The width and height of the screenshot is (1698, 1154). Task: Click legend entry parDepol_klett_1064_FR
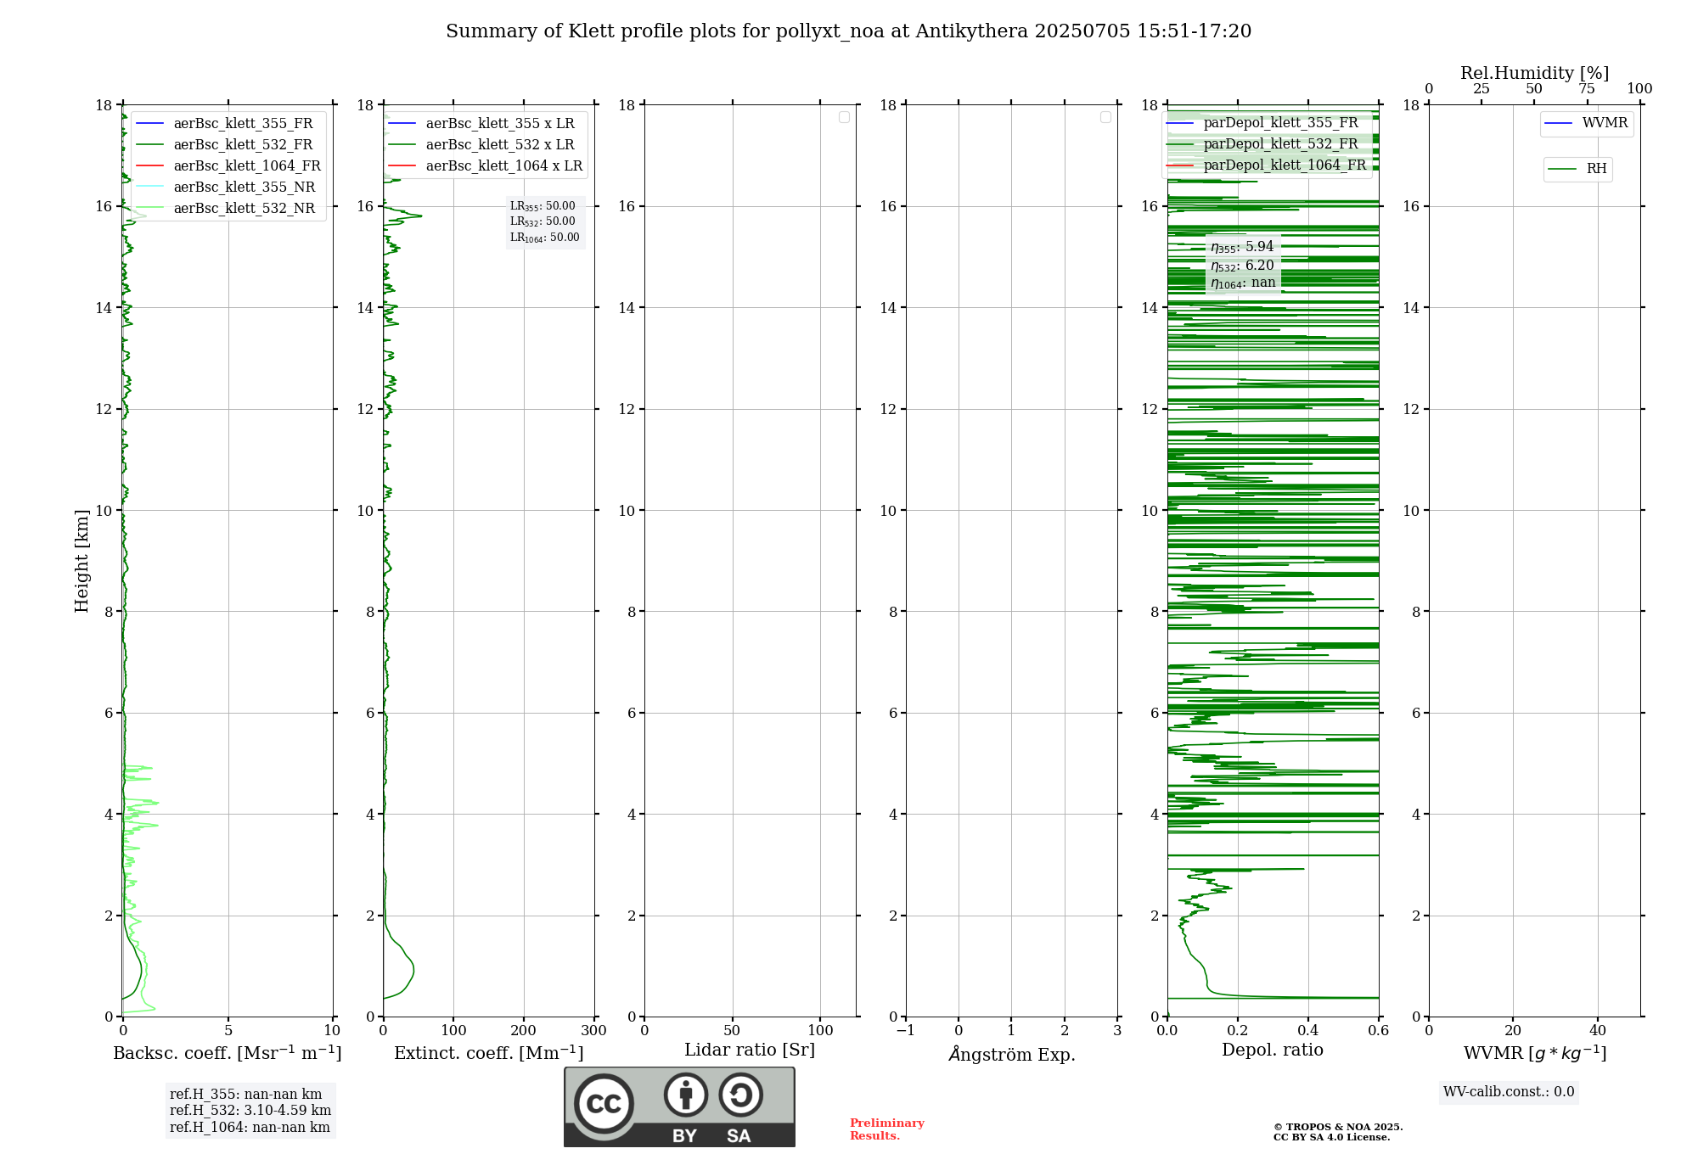coord(1267,165)
